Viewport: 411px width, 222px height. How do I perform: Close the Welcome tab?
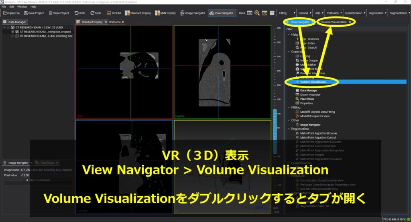(x=123, y=22)
